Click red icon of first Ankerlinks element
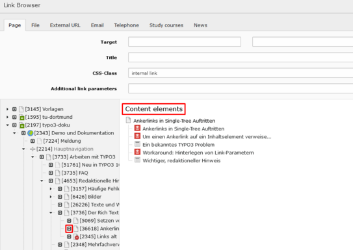Viewport: 353px width, 250px height. point(137,128)
